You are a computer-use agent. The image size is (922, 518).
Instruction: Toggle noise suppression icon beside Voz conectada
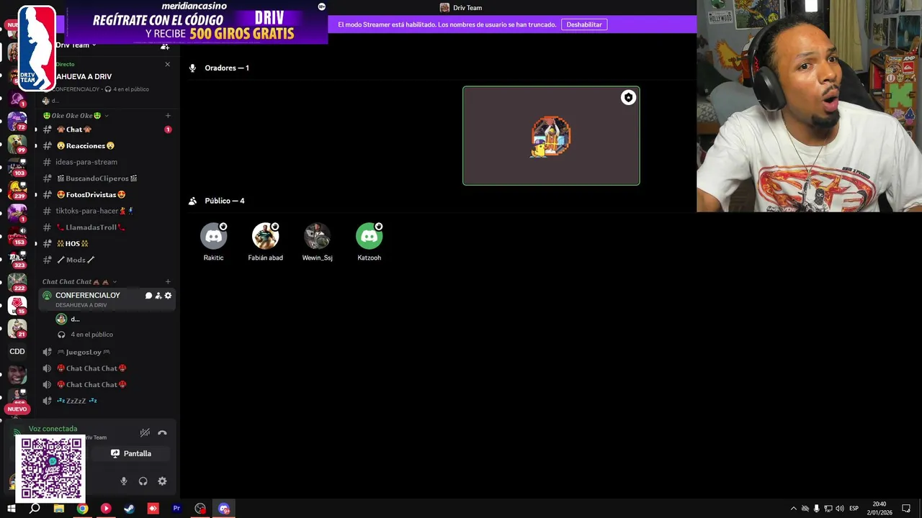pyautogui.click(x=145, y=432)
